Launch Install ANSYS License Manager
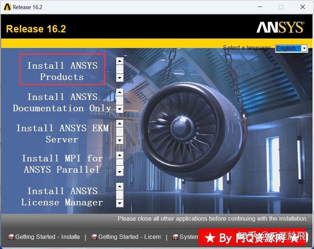This screenshot has height=249, width=314. (x=62, y=196)
